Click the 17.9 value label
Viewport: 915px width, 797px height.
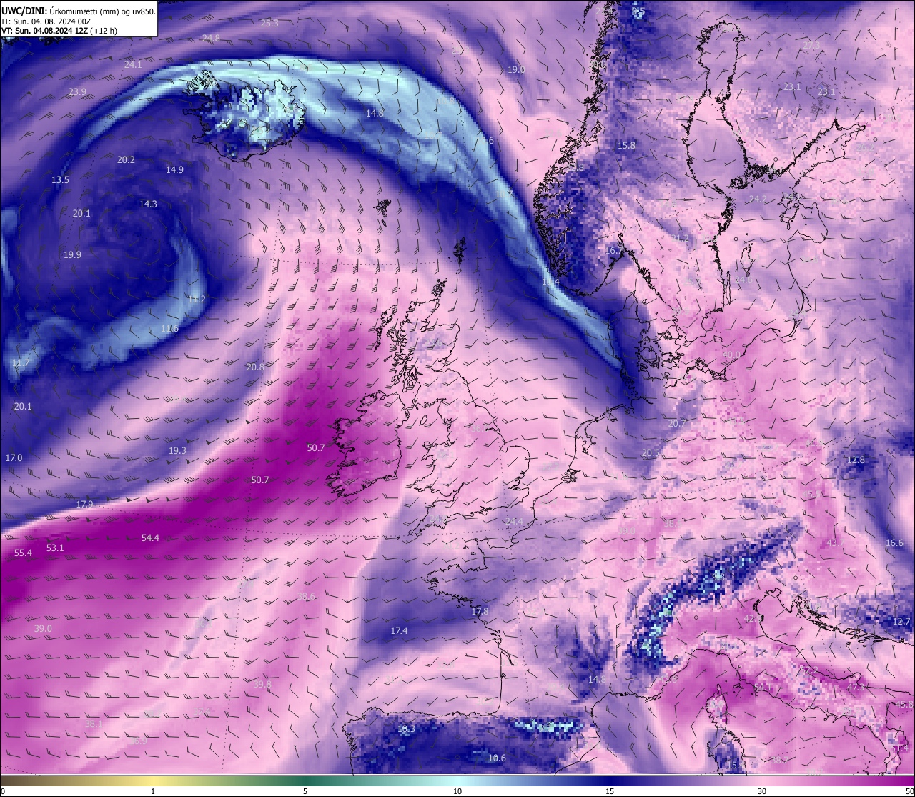click(x=84, y=504)
